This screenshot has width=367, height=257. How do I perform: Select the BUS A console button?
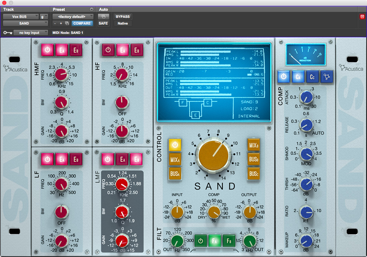175,174
